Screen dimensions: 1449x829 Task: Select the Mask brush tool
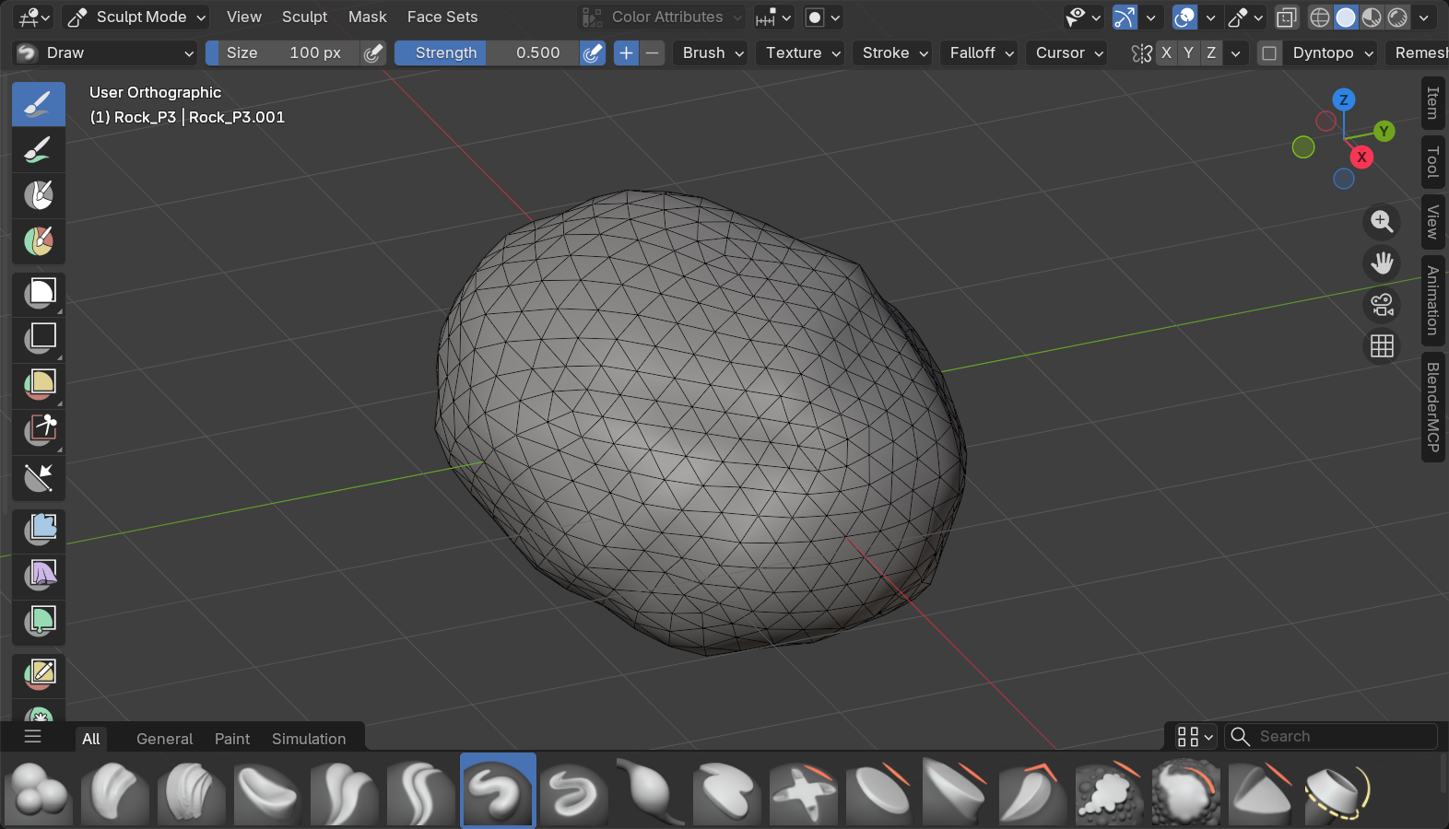coord(39,195)
